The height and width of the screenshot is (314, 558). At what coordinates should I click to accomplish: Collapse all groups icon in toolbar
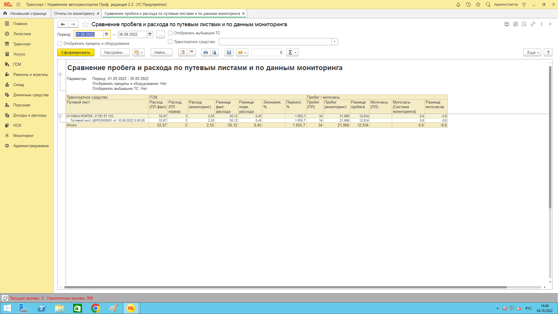point(191,53)
